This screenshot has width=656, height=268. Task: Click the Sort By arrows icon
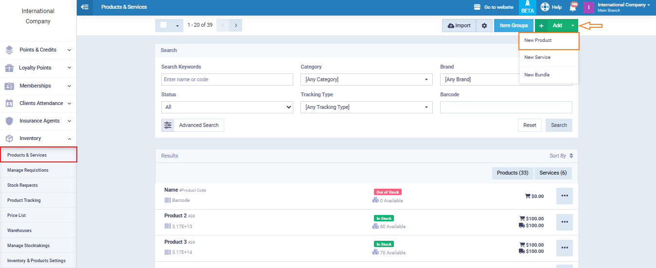point(571,156)
